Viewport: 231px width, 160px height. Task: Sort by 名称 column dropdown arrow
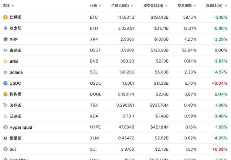point(13,6)
